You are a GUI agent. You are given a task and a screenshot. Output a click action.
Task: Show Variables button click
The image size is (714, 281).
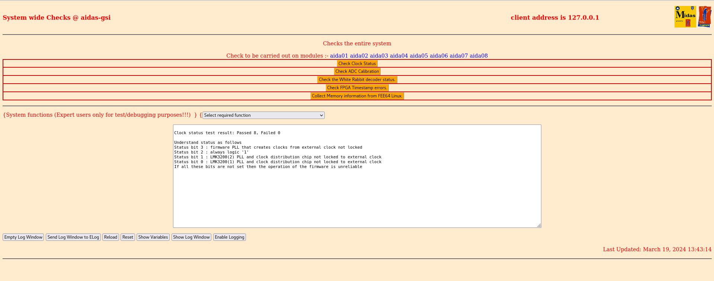click(x=153, y=237)
